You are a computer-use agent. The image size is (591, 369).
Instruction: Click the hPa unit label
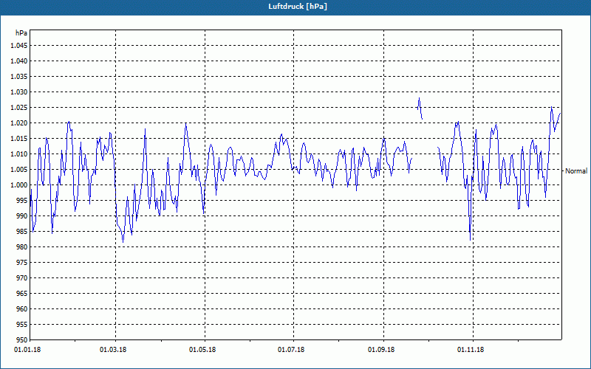(21, 32)
